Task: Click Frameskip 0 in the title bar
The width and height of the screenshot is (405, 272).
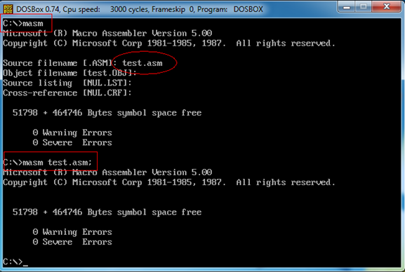Action: click(x=173, y=9)
